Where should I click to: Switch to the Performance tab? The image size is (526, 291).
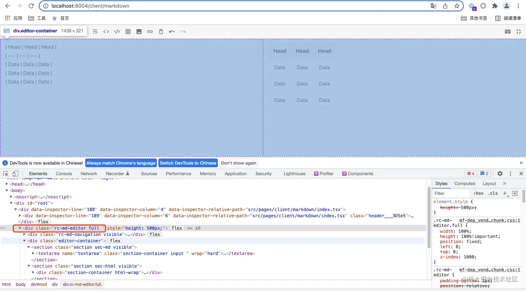pyautogui.click(x=178, y=174)
